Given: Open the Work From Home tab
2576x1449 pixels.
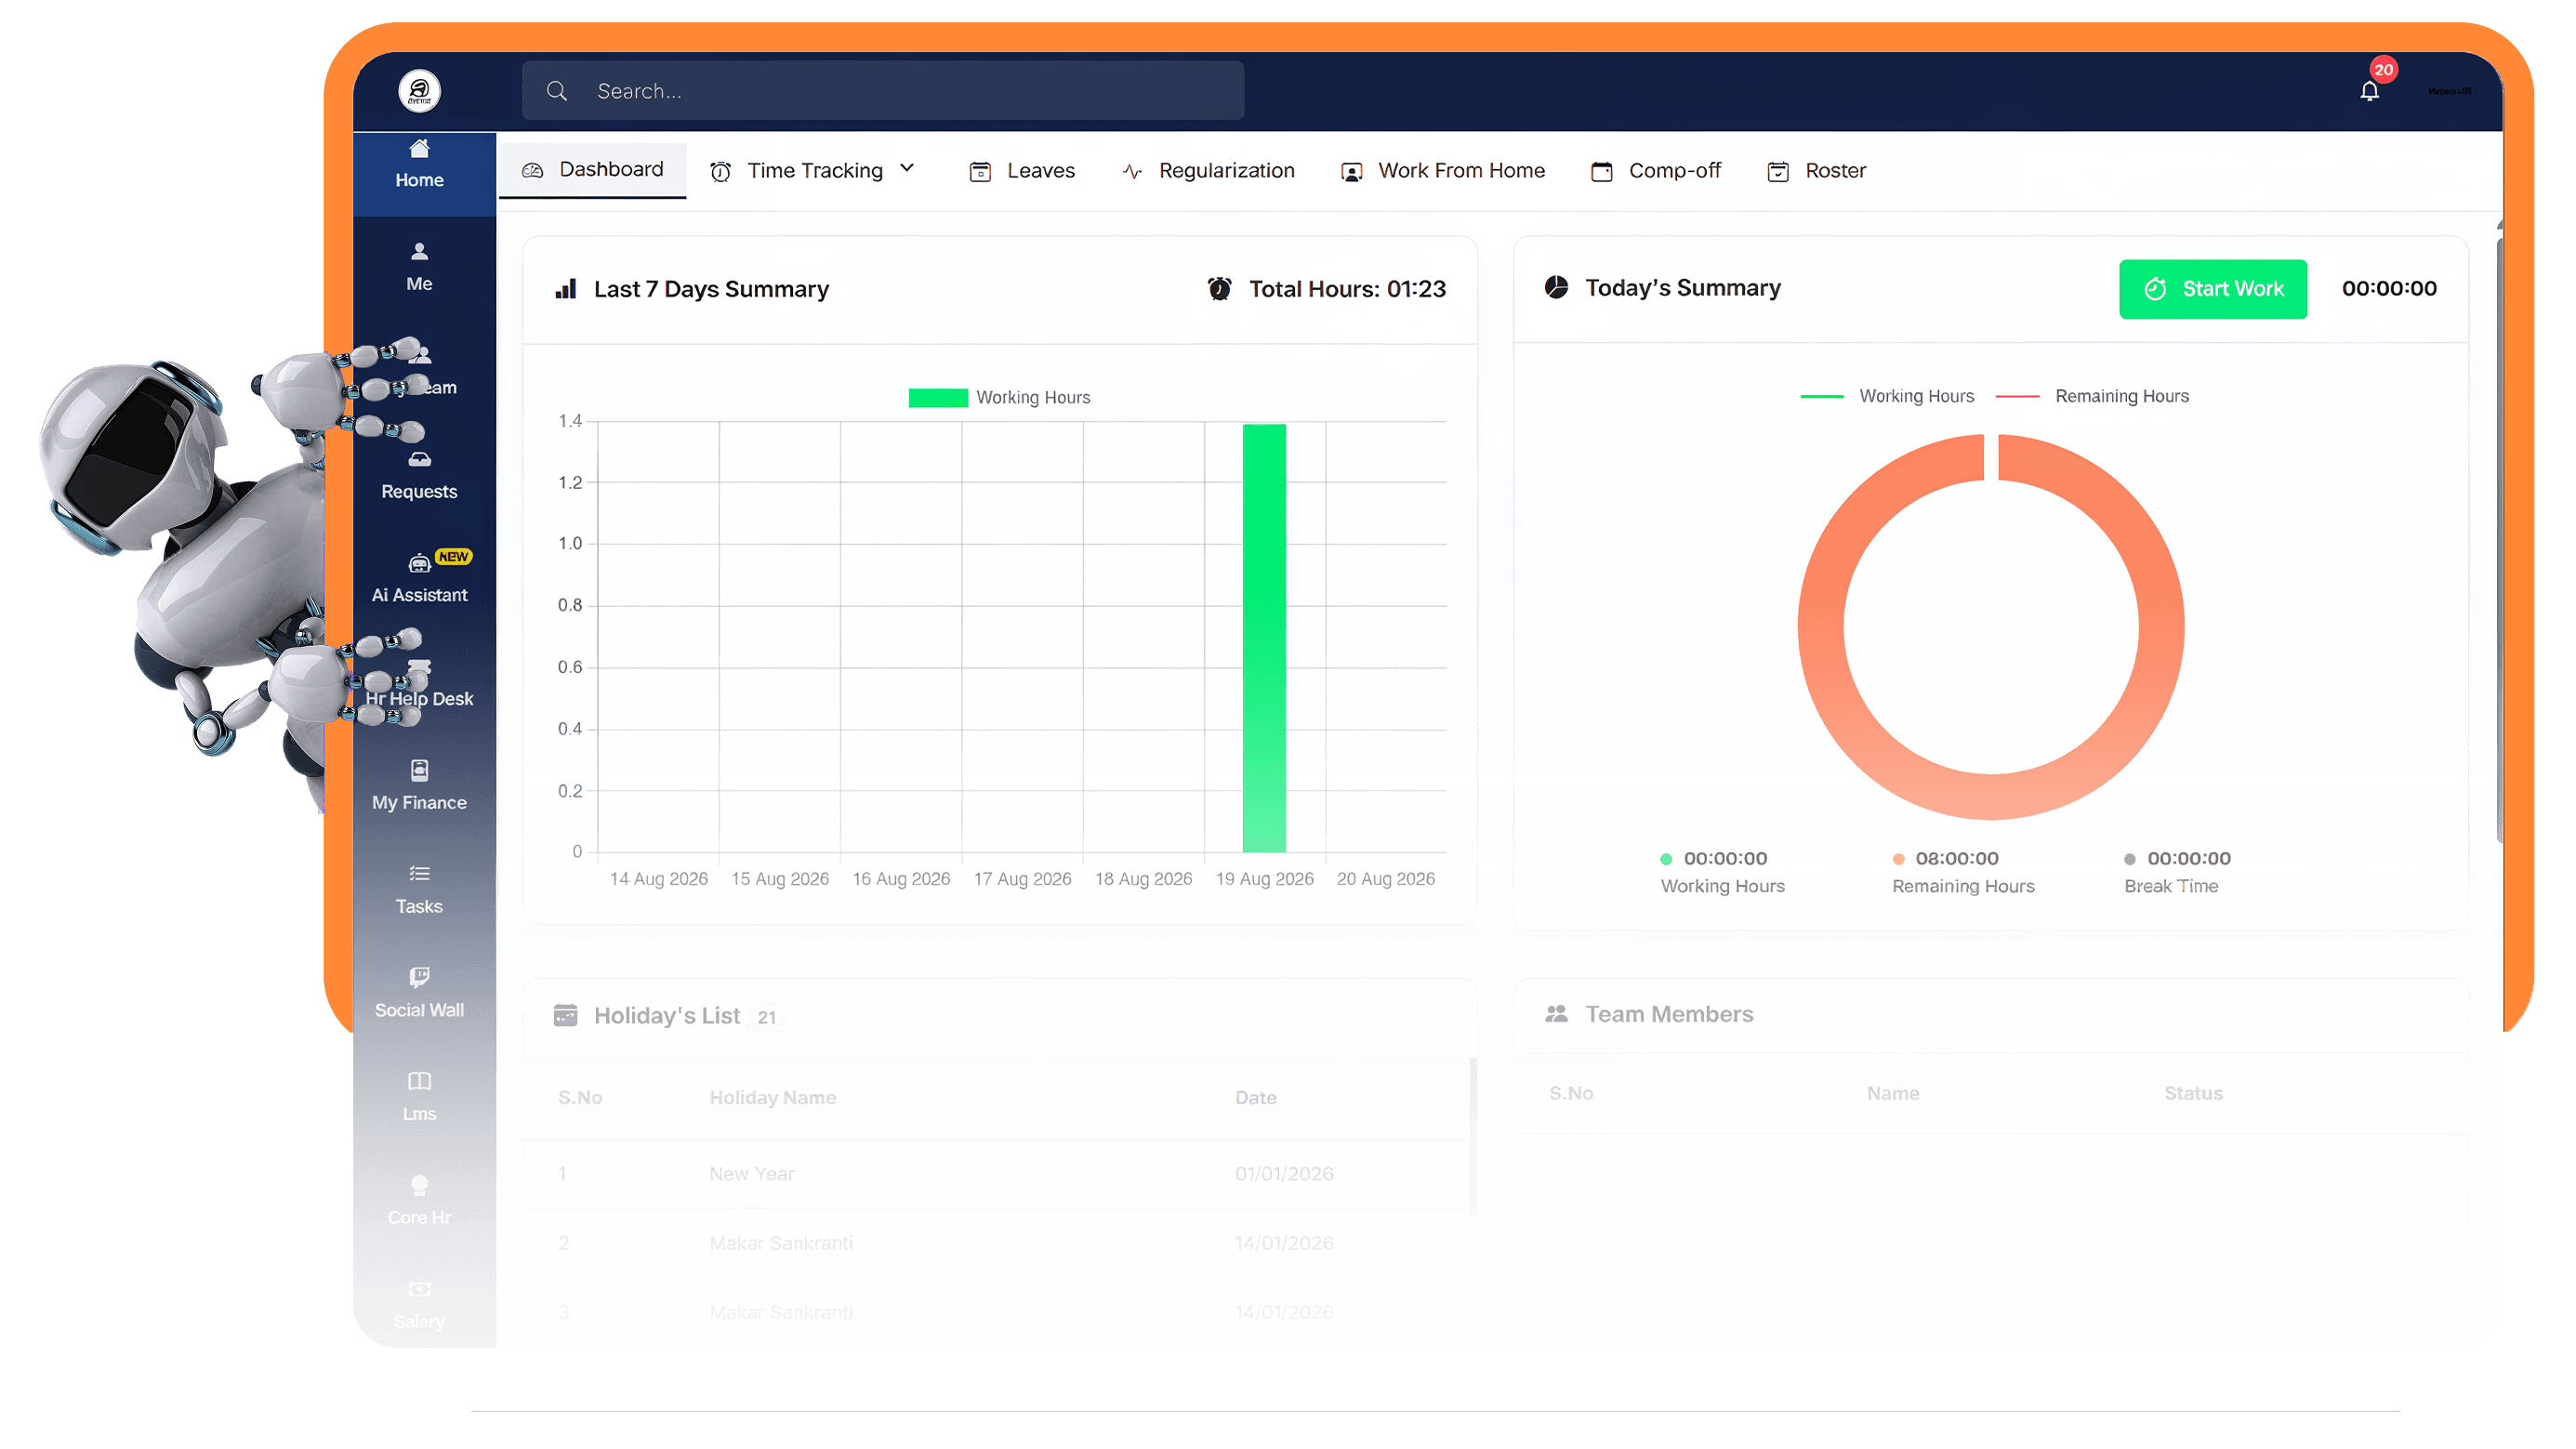Looking at the screenshot, I should (x=1443, y=171).
